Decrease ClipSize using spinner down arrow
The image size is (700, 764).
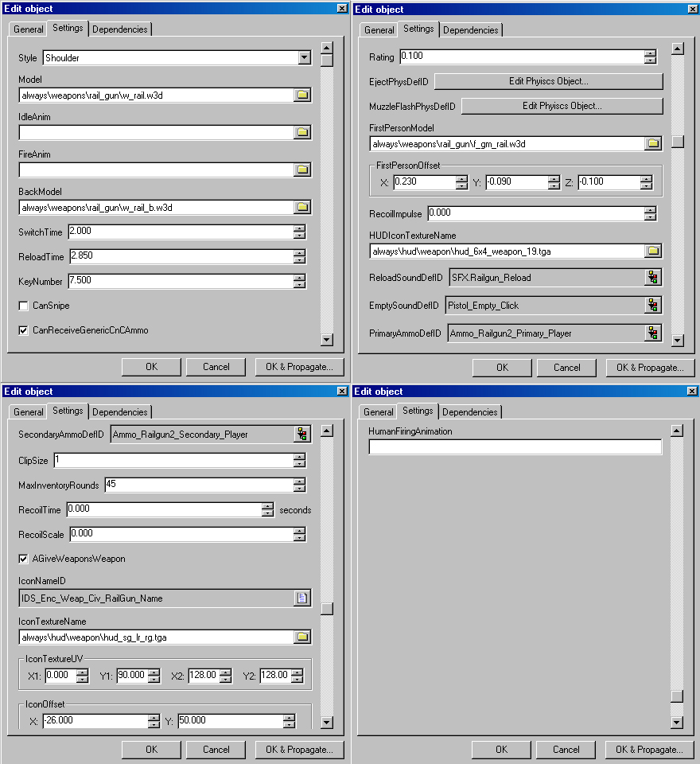(x=299, y=464)
